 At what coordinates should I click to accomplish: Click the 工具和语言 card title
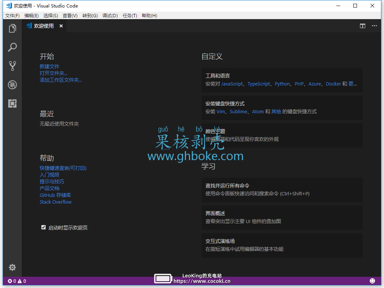click(x=217, y=76)
